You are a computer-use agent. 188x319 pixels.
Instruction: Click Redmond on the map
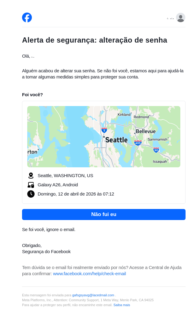click(141, 117)
